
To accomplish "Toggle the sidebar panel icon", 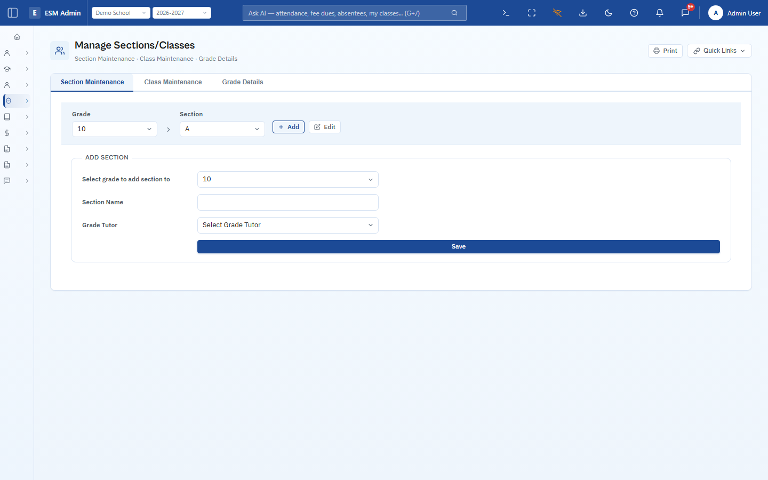I will tap(13, 13).
